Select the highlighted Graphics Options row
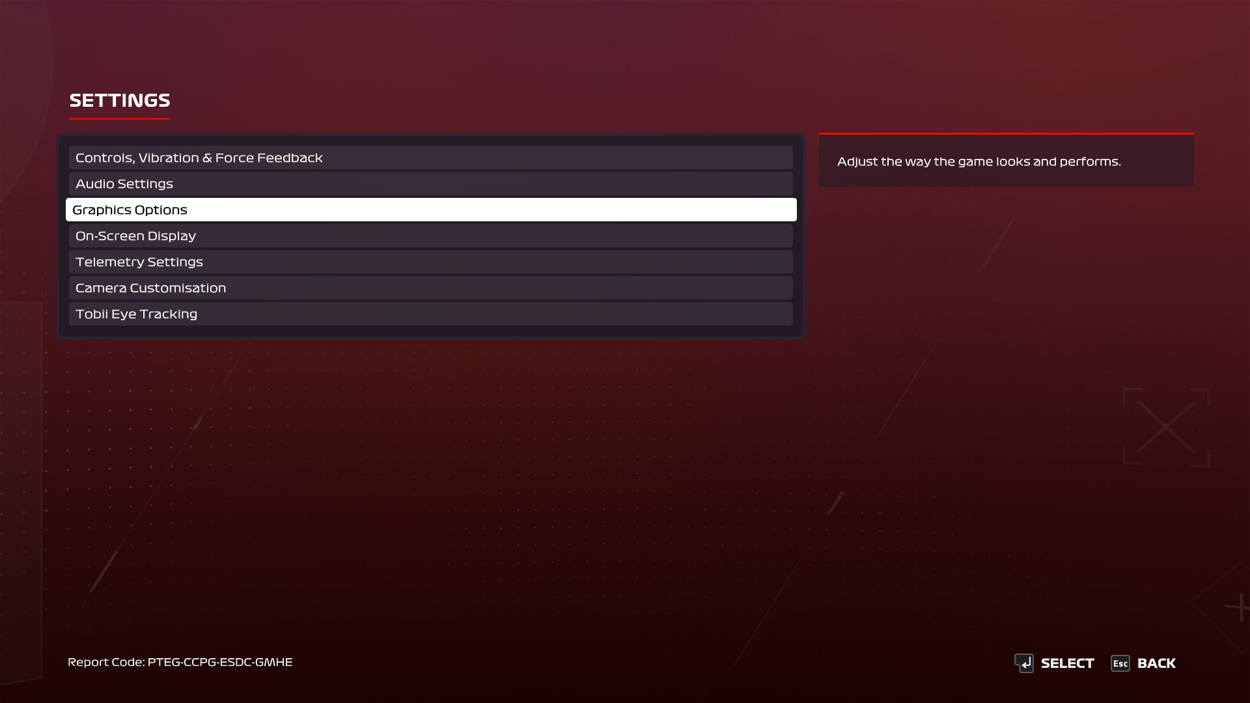Viewport: 1250px width, 703px height. (x=431, y=210)
